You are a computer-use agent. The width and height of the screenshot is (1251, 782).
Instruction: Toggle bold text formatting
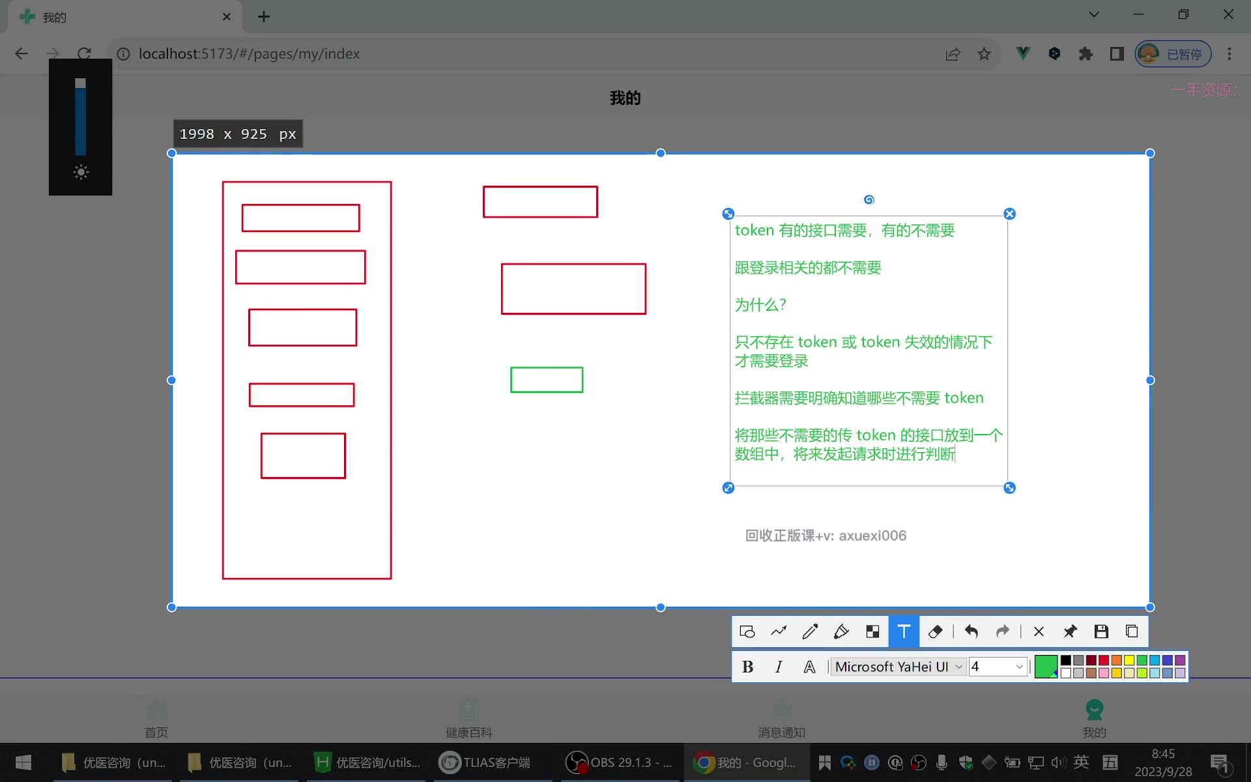(747, 667)
